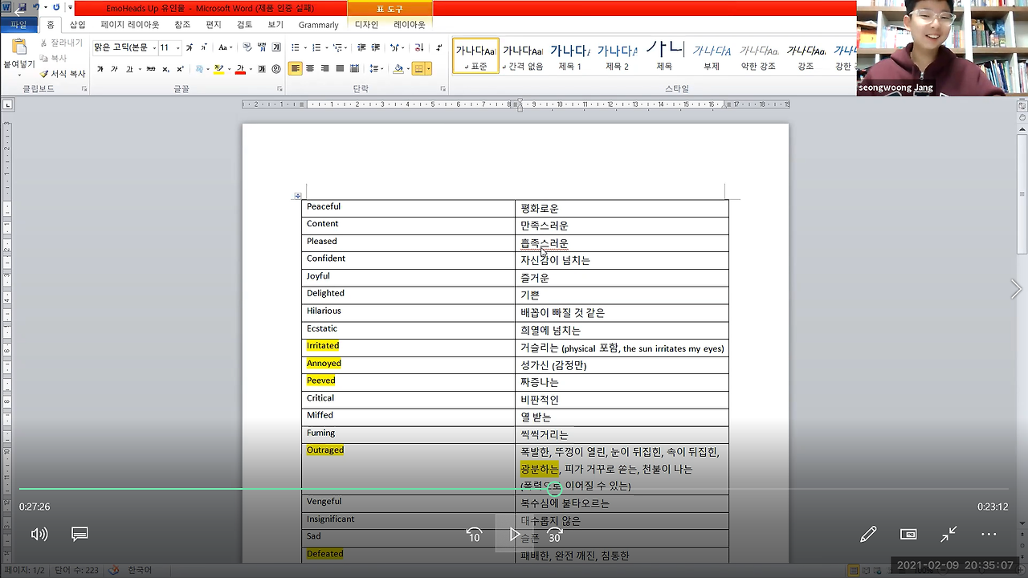Click the text highlight color icon
The image size is (1028, 578).
[x=218, y=69]
